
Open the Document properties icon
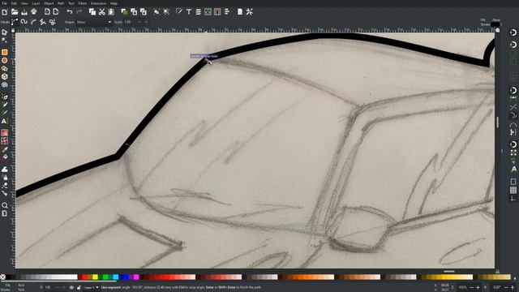(x=240, y=12)
